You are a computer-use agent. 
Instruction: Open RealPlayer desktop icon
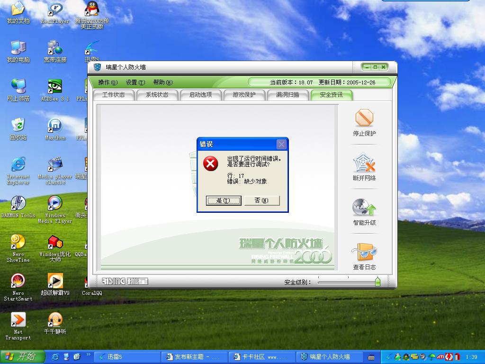click(55, 13)
